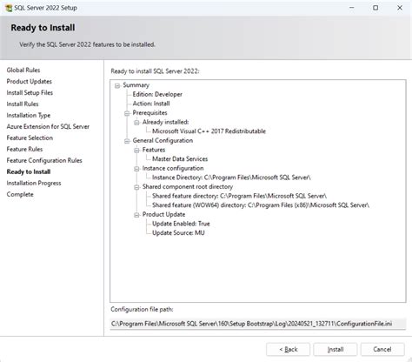Minimize the setup window
Screen dimensions: 412x362
pos(352,8)
